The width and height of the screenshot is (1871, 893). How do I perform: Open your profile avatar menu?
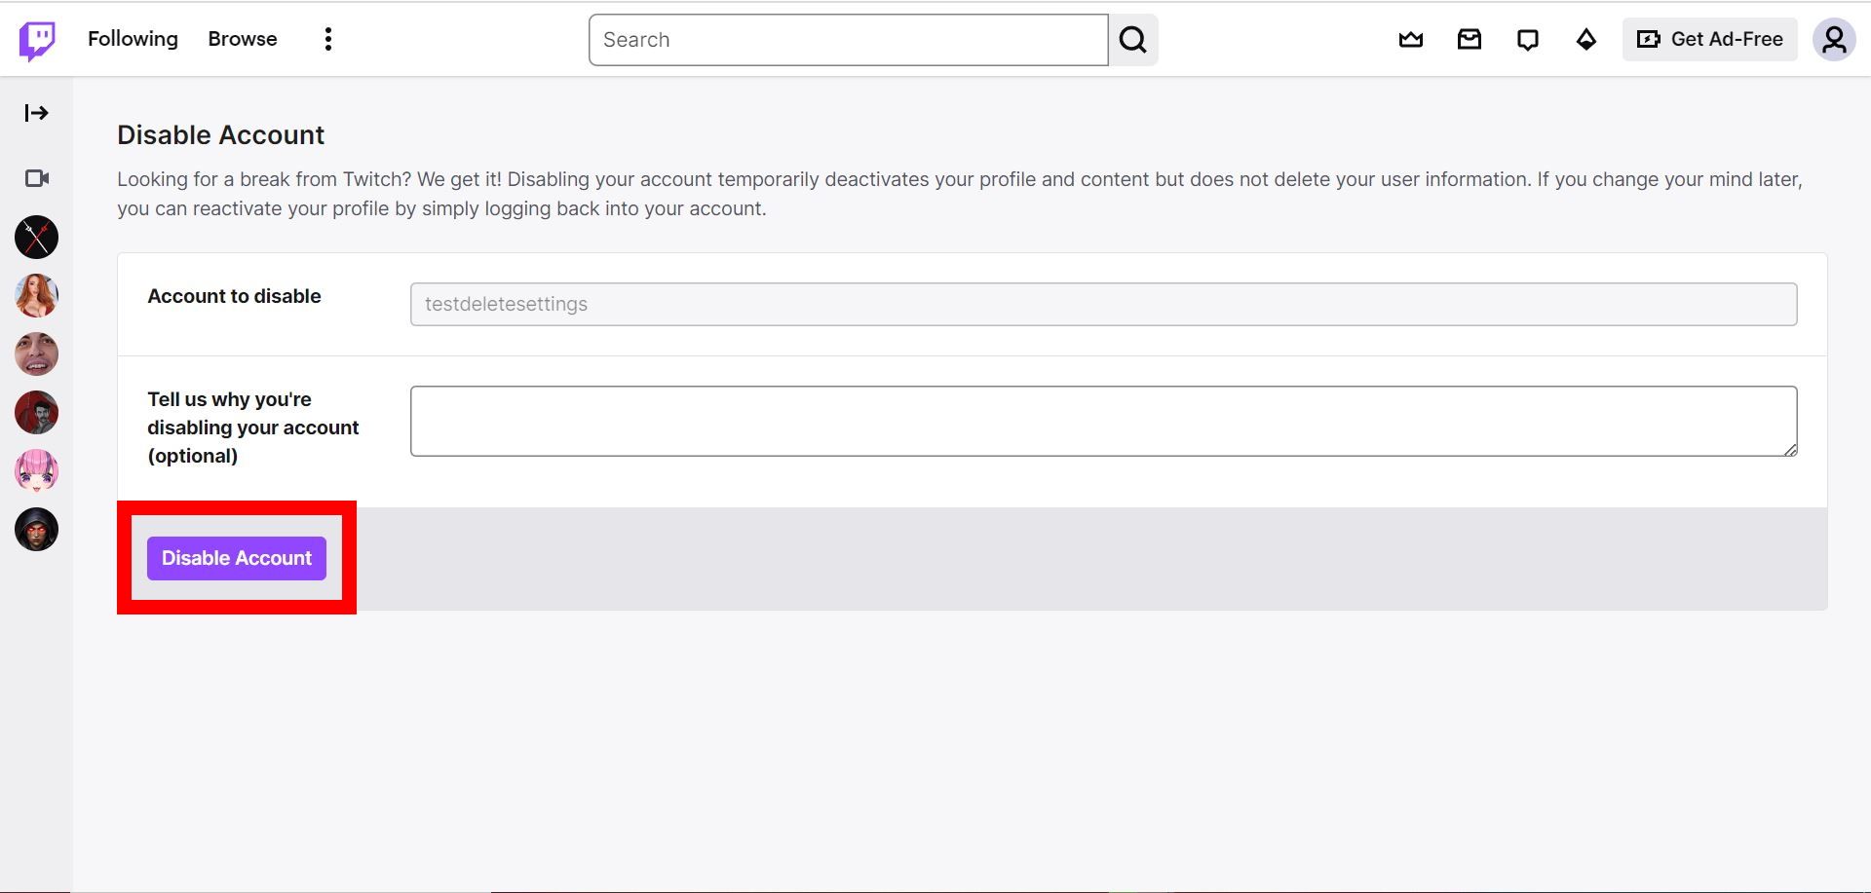(1834, 39)
